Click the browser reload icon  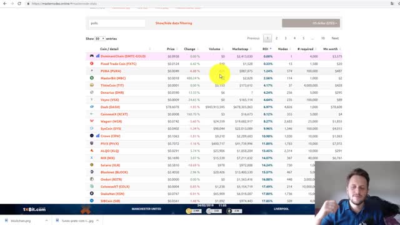(19, 4)
